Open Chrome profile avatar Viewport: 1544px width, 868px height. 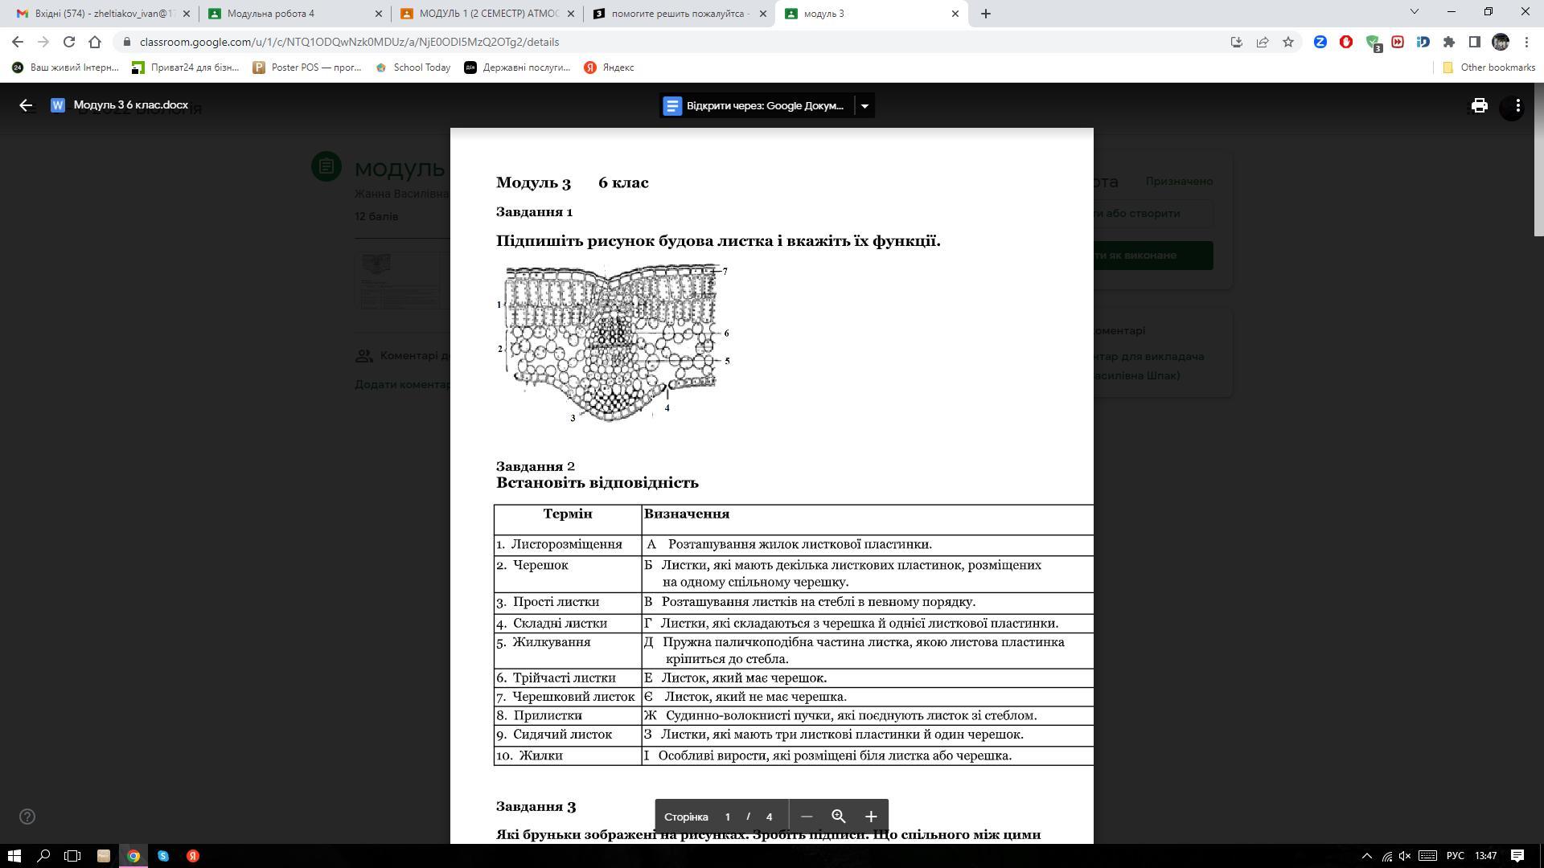(1501, 42)
